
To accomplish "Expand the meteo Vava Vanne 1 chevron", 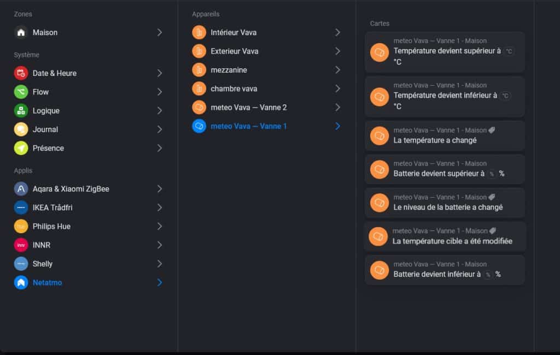I will click(x=337, y=126).
